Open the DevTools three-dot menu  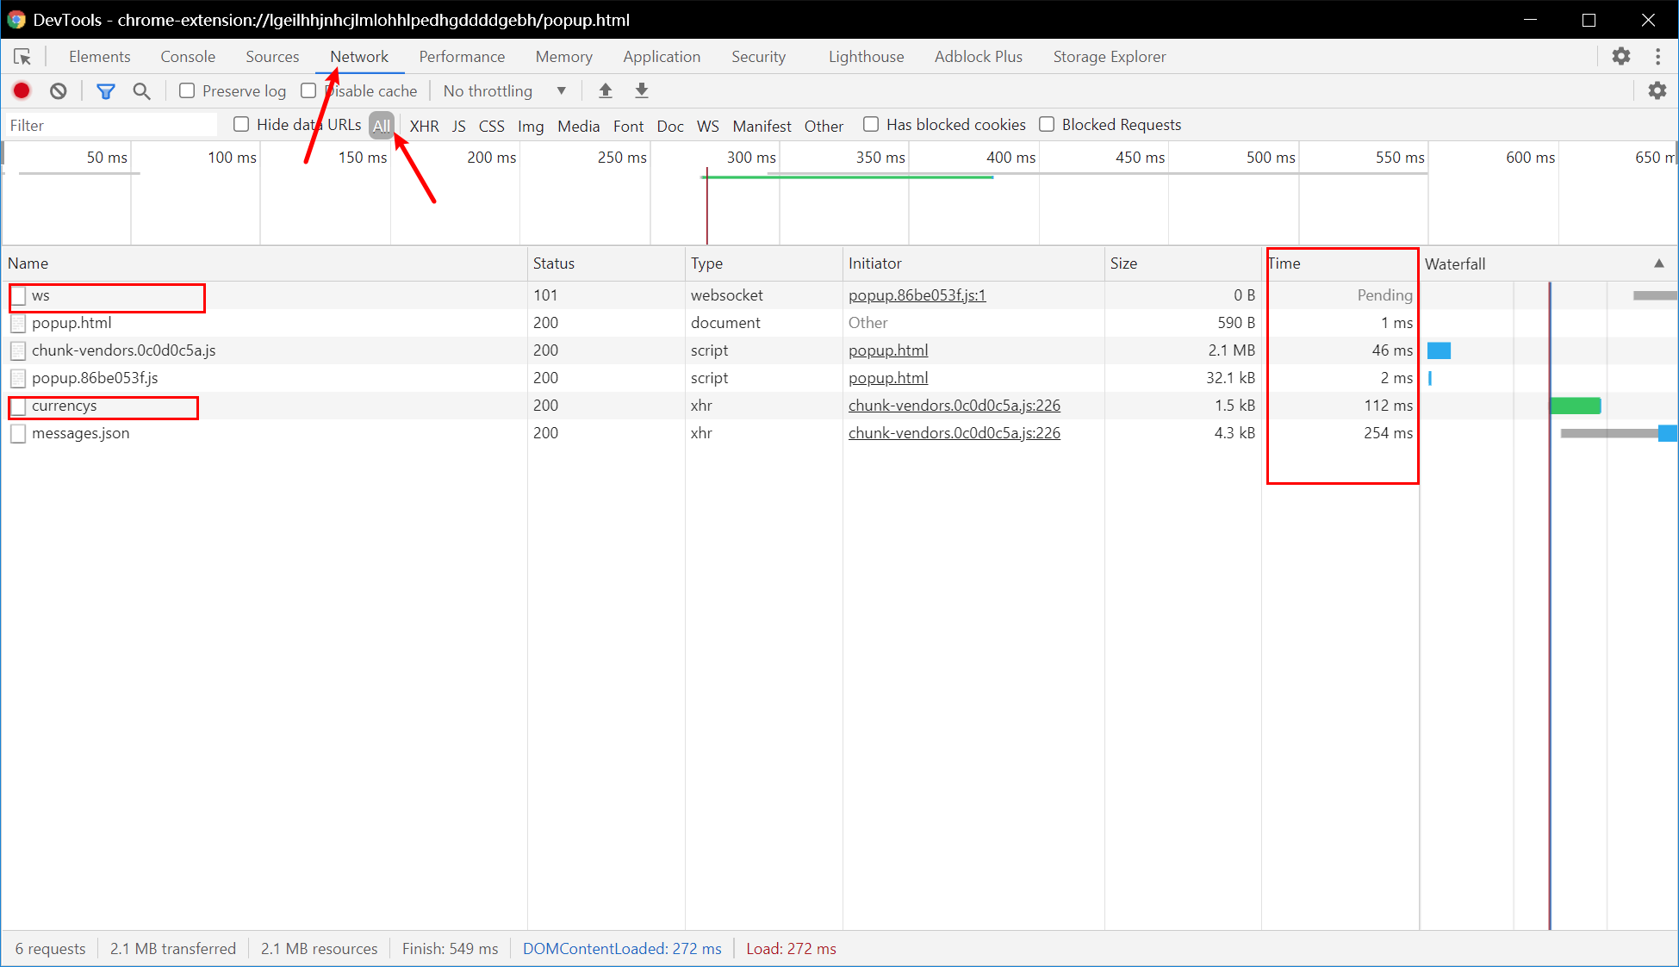pyautogui.click(x=1657, y=56)
